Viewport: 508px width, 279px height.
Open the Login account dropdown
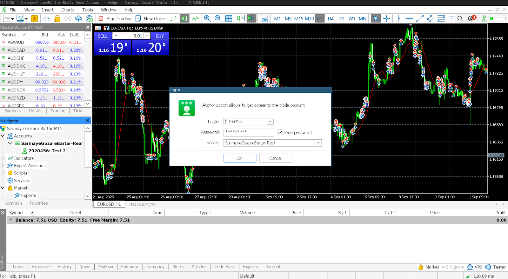point(270,122)
